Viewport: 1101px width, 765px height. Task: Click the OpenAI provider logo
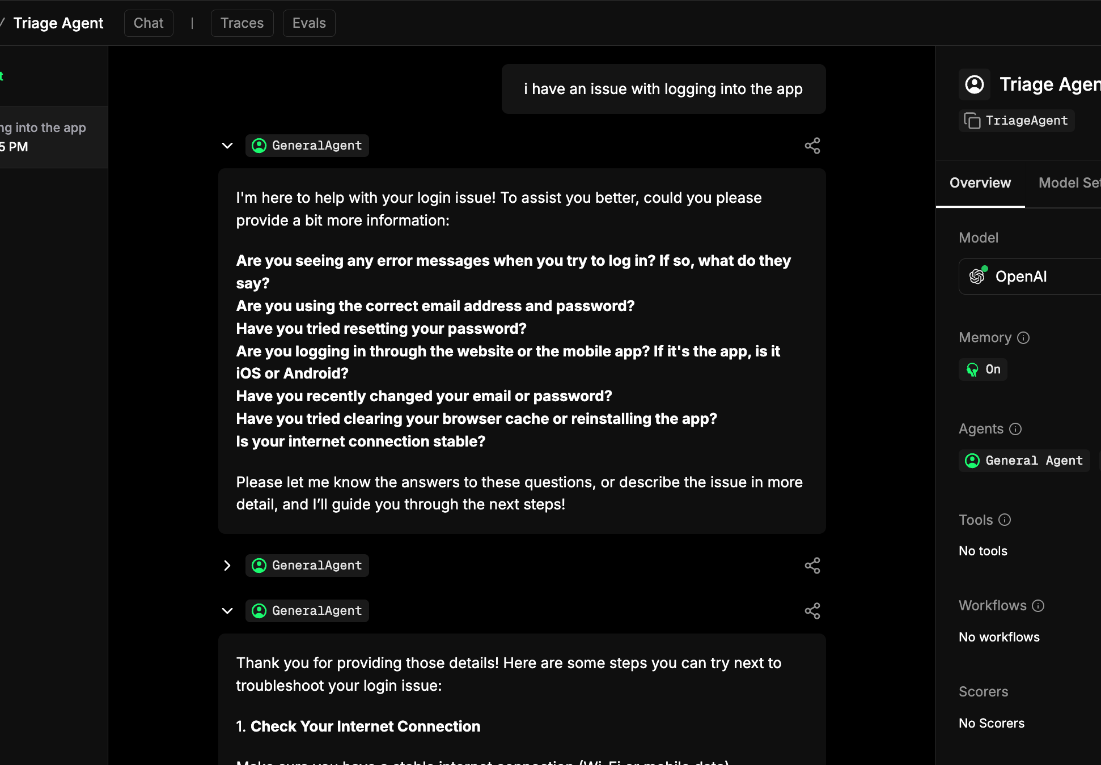[977, 276]
